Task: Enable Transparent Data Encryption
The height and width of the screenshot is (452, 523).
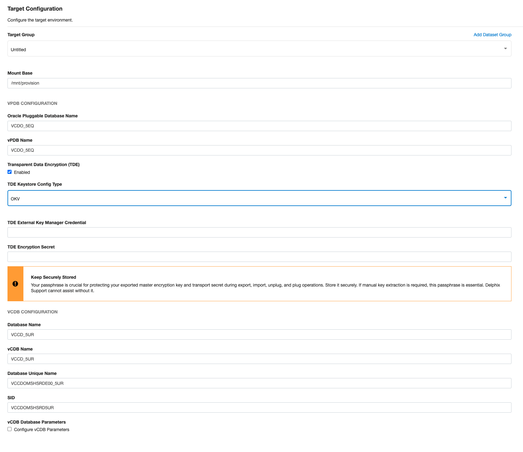Action: [9, 172]
